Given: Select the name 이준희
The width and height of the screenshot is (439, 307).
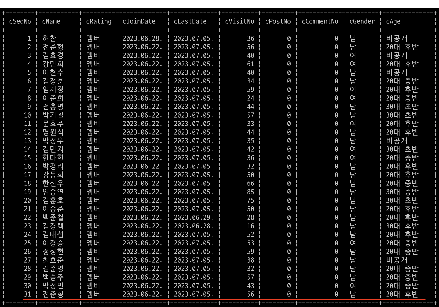Looking at the screenshot, I should [53, 98].
